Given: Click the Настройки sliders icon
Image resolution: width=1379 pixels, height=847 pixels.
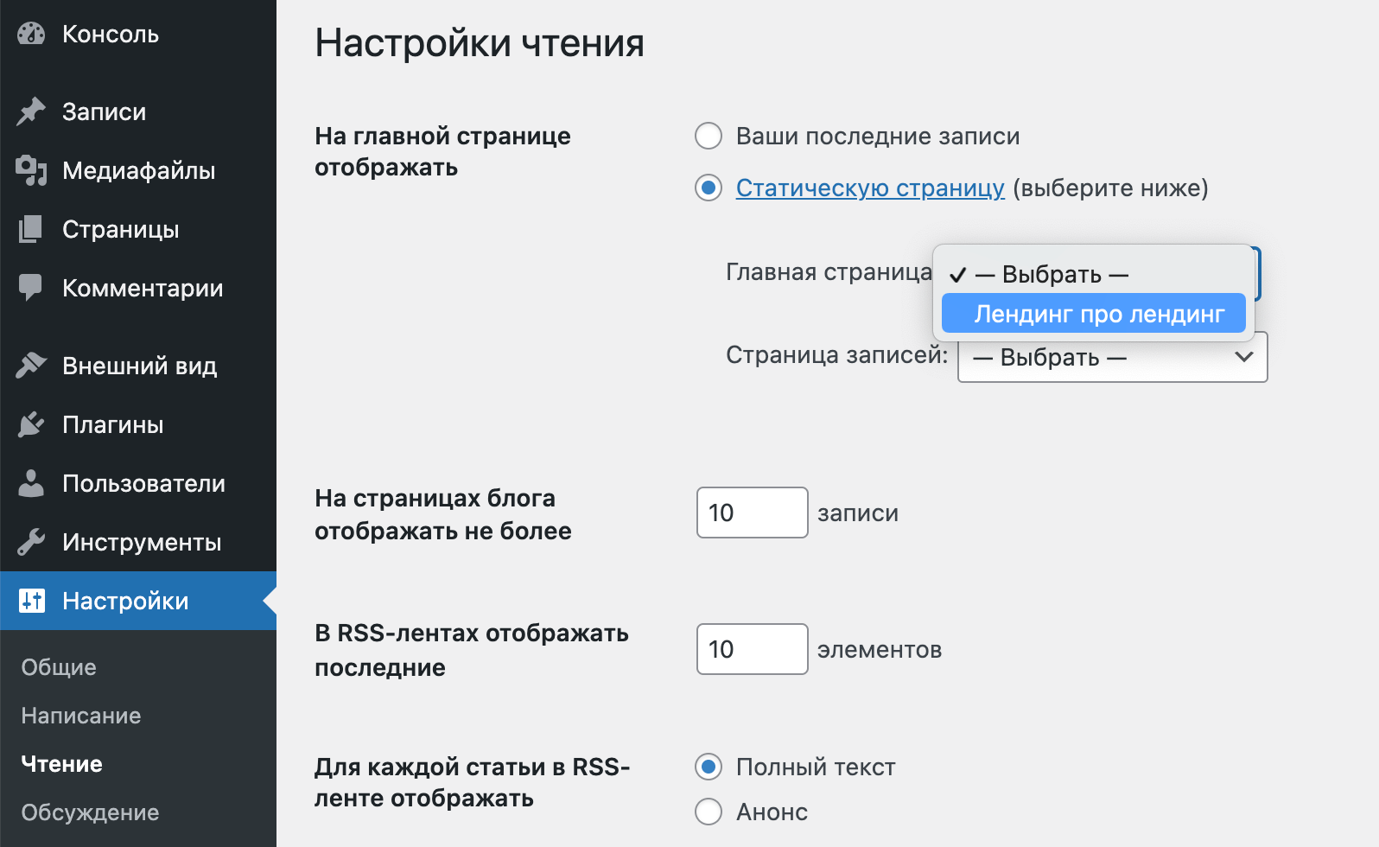Looking at the screenshot, I should 31,601.
